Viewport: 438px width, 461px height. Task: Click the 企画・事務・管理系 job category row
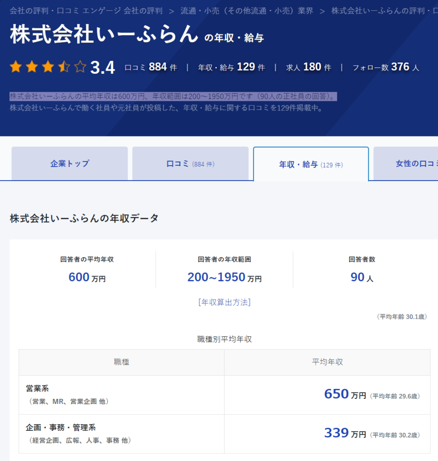click(x=224, y=434)
